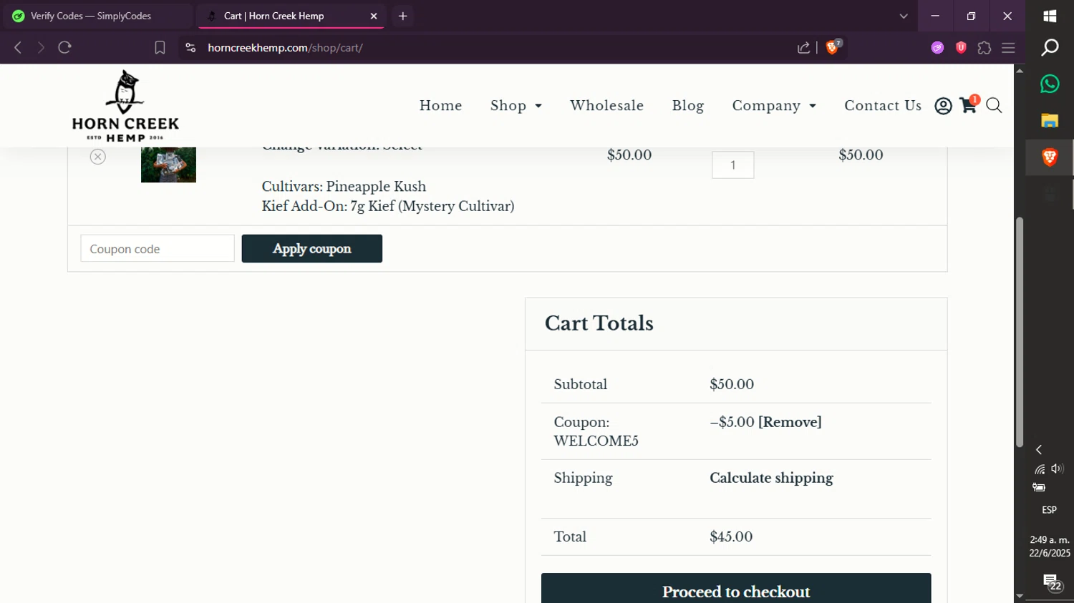Bookmark this page with the bookmark icon

click(160, 47)
